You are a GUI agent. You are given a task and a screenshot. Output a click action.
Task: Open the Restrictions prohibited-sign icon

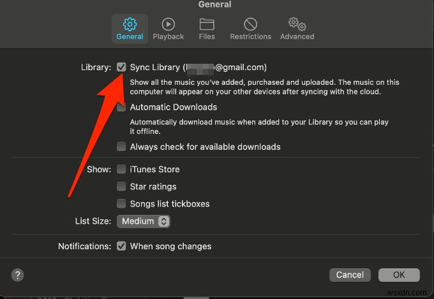tap(250, 24)
